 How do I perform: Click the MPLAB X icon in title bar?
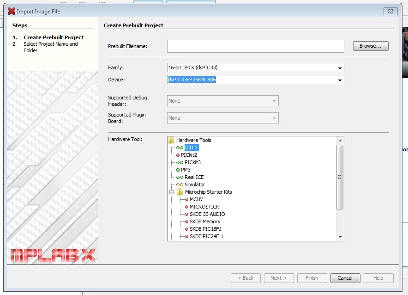(12, 11)
